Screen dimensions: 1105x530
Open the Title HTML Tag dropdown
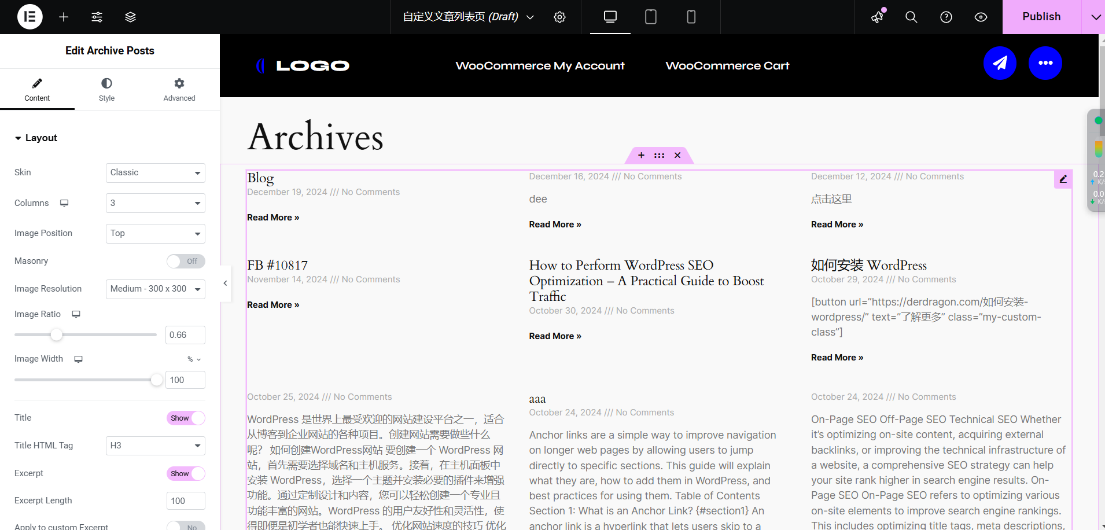click(155, 446)
